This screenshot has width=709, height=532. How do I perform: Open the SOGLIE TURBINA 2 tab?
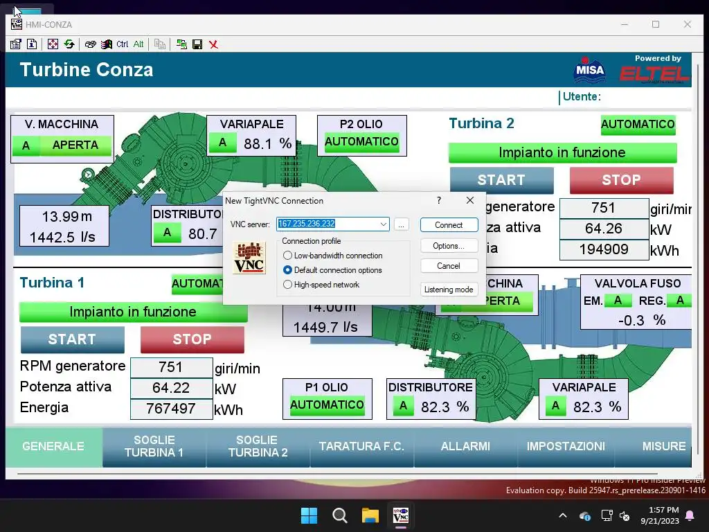tap(258, 447)
